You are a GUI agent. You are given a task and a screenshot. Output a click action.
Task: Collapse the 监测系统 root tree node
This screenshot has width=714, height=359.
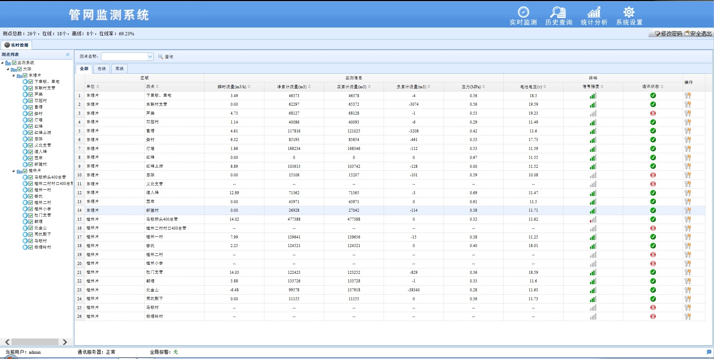[3, 63]
